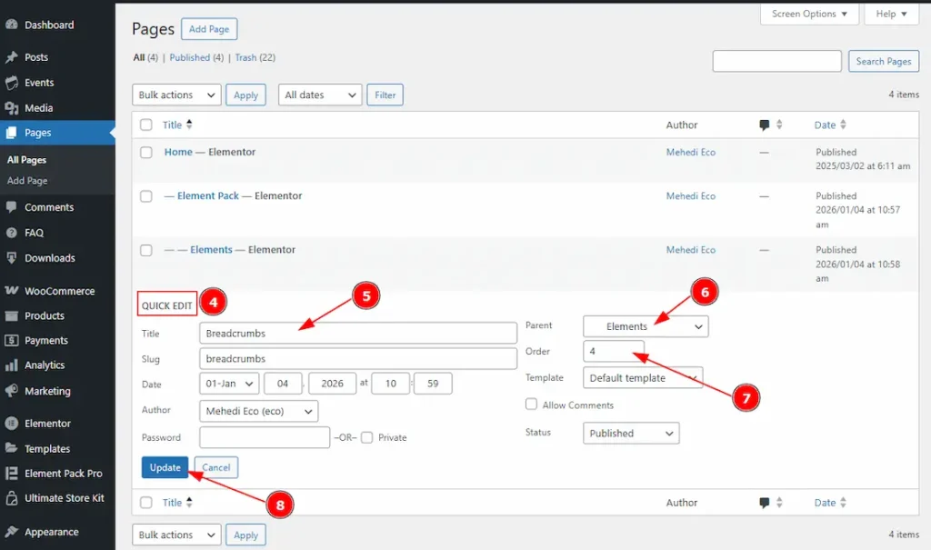The image size is (931, 550).
Task: Click the Slug field containing breadcrumbs
Action: point(358,359)
